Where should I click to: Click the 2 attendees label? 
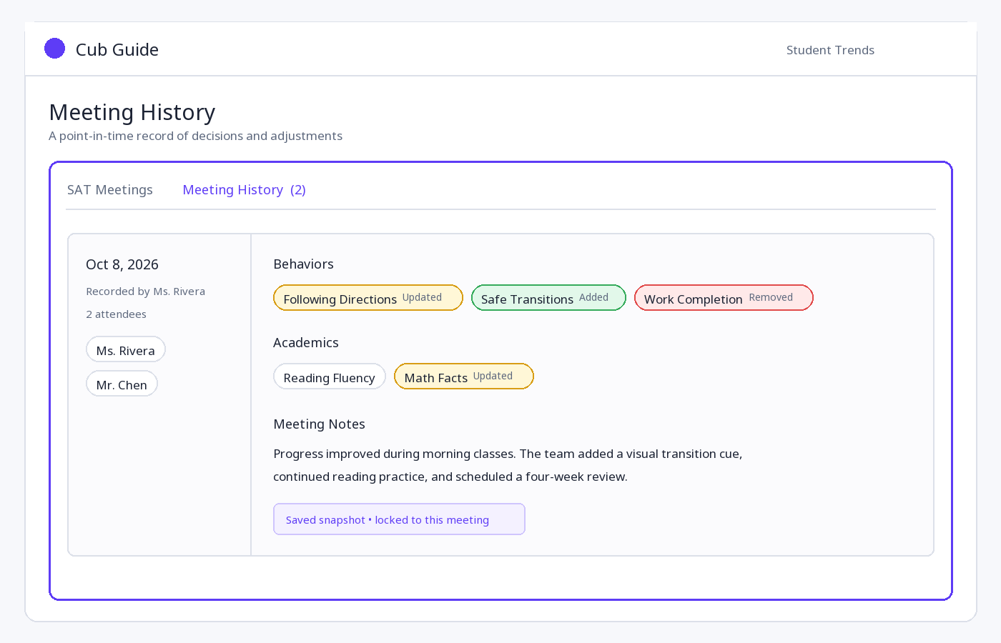point(117,314)
